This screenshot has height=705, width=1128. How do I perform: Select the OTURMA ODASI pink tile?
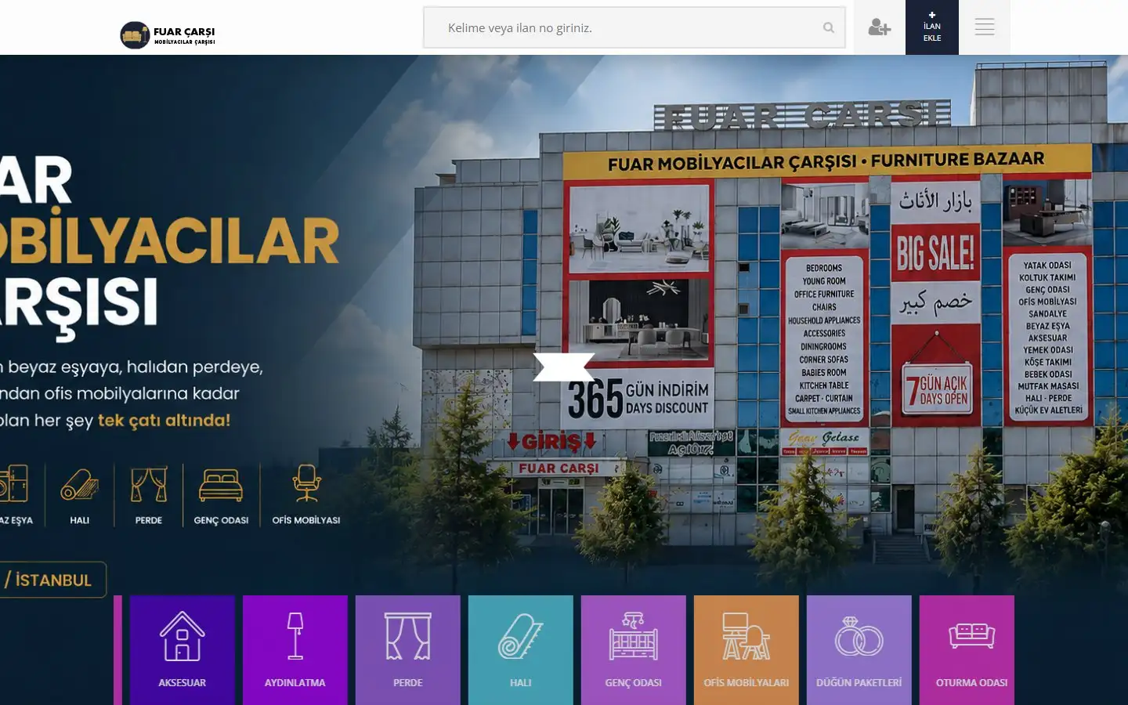(972, 650)
